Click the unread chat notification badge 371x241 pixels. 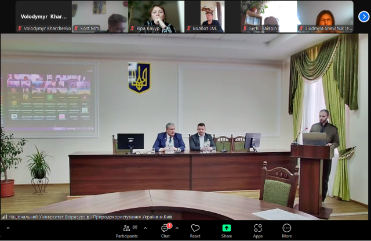169,225
